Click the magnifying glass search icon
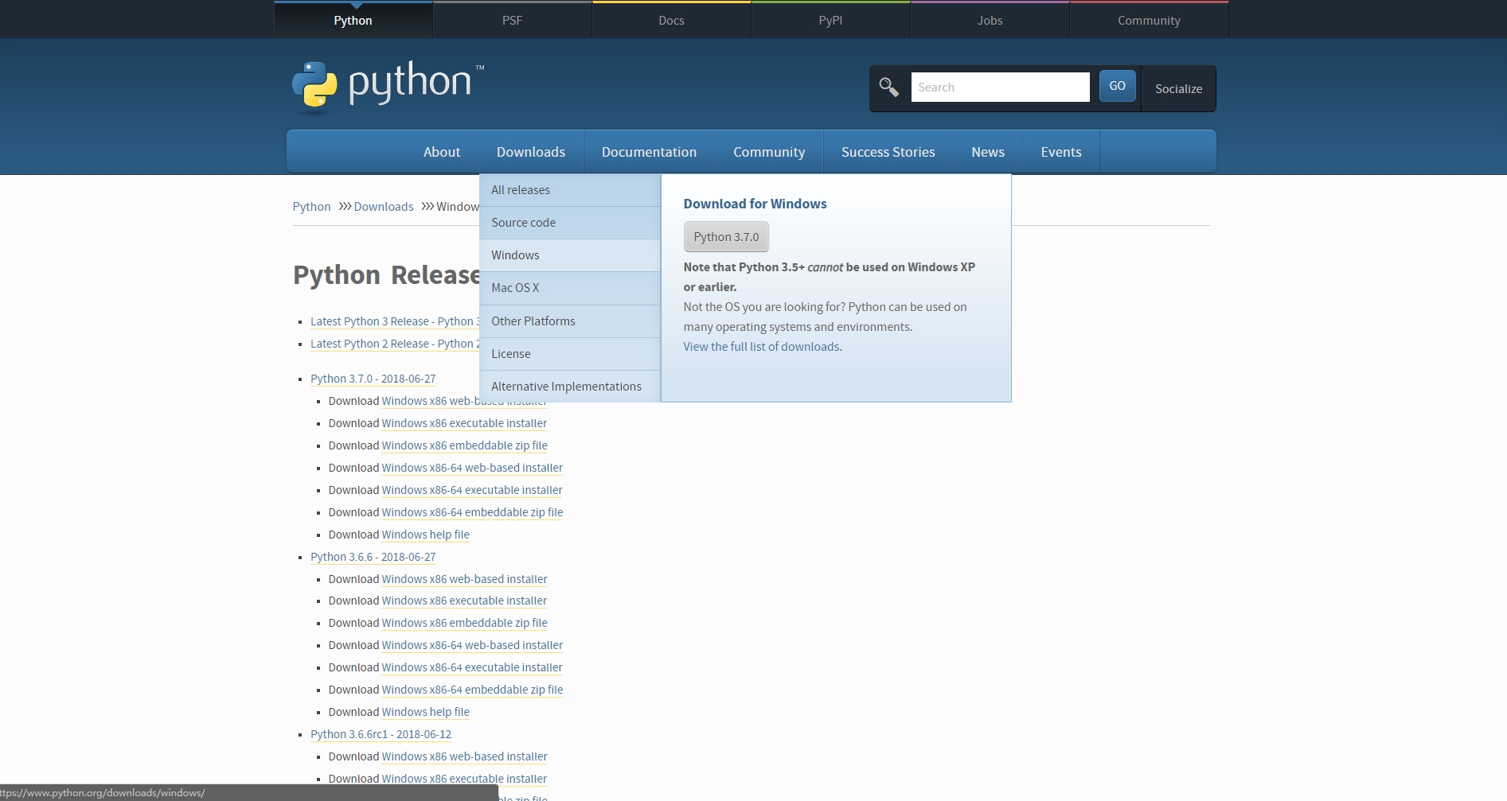The image size is (1507, 801). click(x=888, y=87)
